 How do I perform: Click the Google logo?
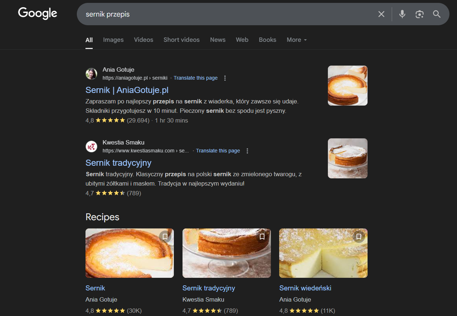tap(38, 14)
